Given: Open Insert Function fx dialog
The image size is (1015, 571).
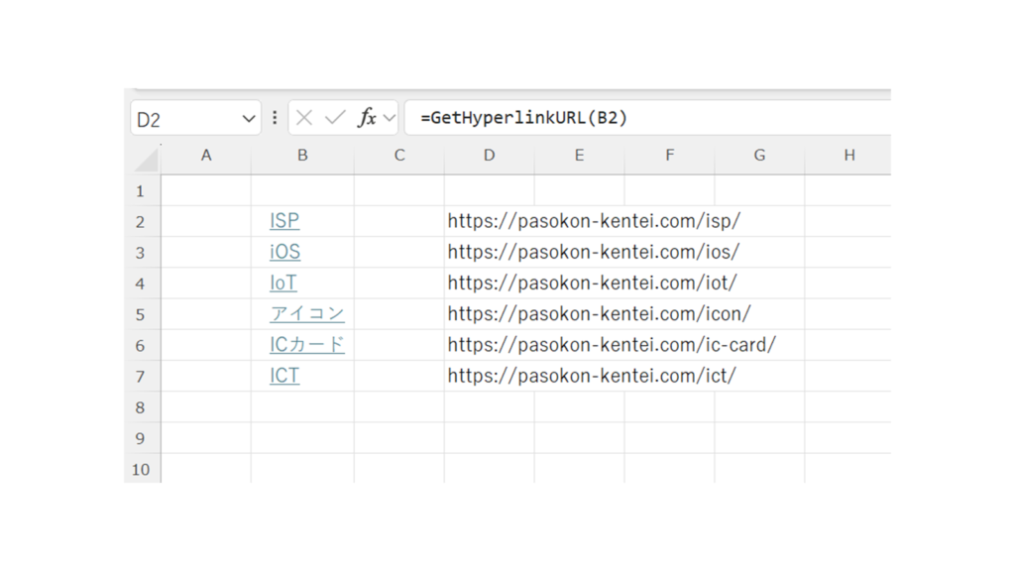Looking at the screenshot, I should coord(367,118).
